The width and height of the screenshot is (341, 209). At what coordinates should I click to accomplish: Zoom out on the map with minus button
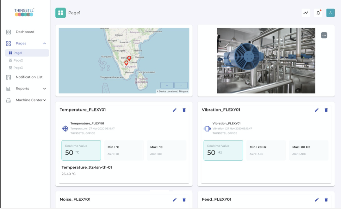click(x=181, y=85)
